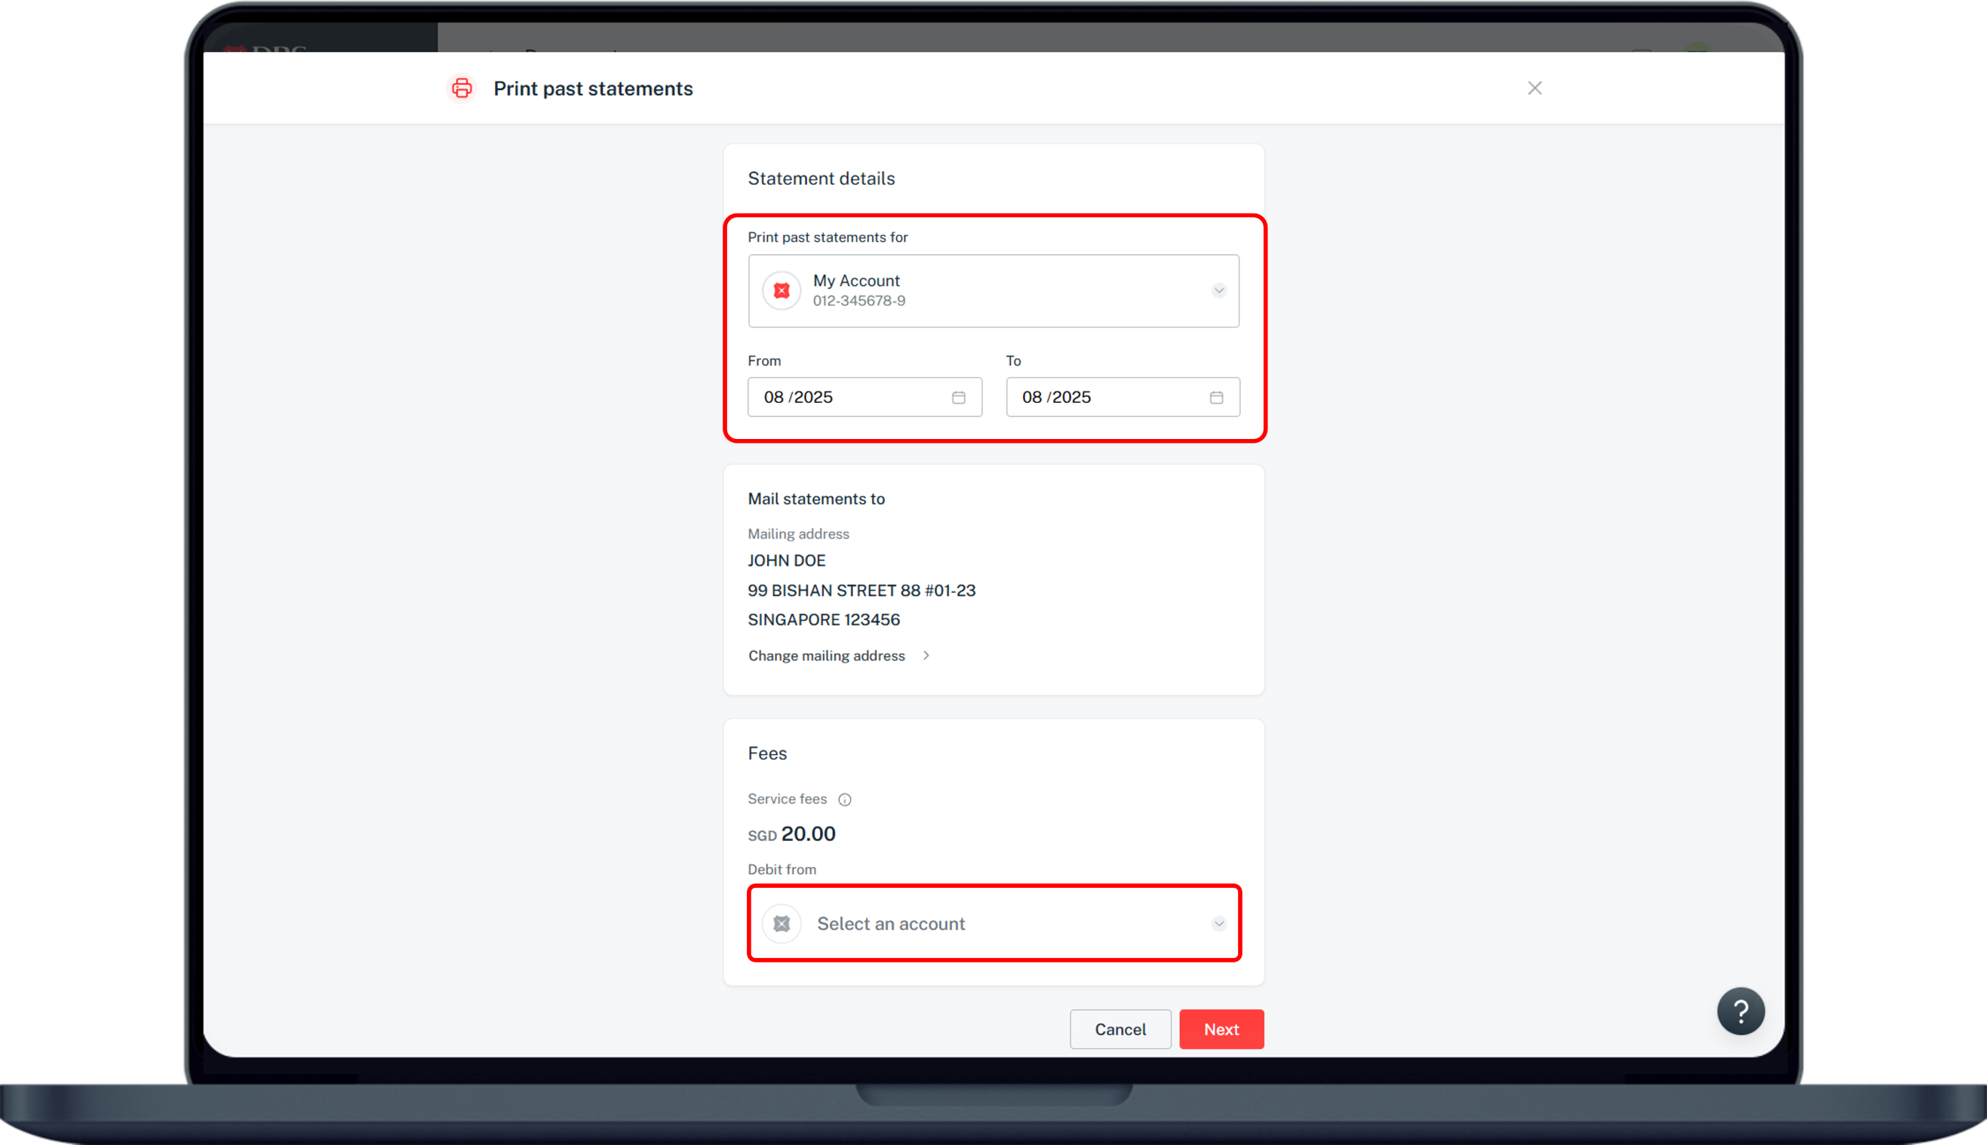Click the grey DBS icon in Select an account
This screenshot has height=1145, width=1987.
click(x=781, y=923)
